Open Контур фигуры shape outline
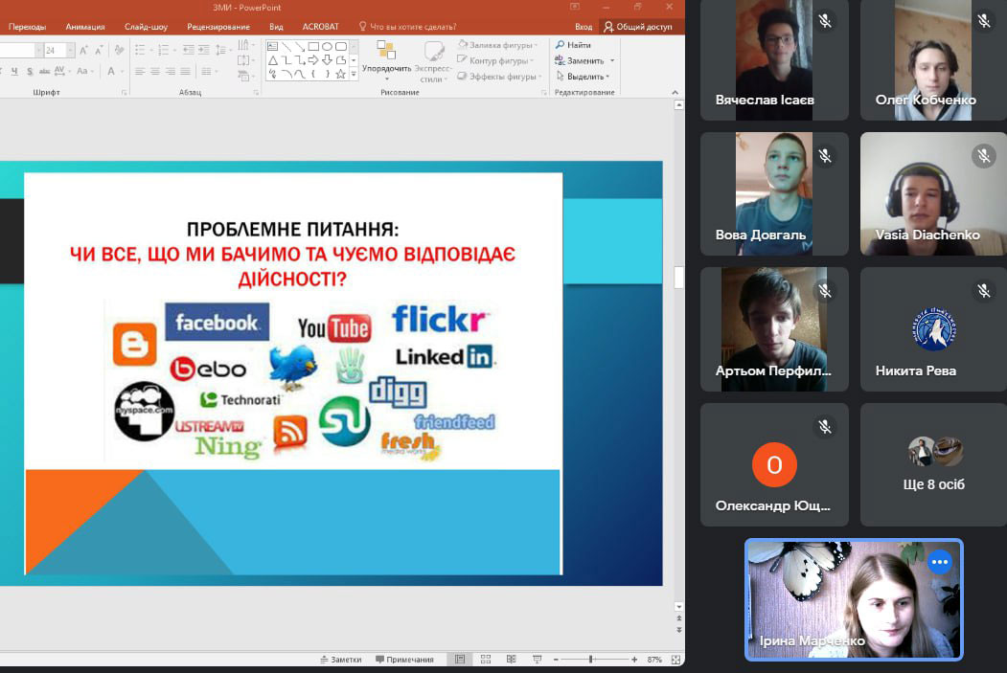The width and height of the screenshot is (1007, 673). [x=495, y=60]
